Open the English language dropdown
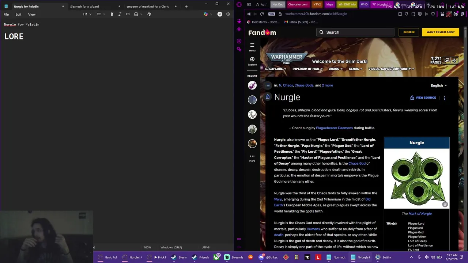The image size is (468, 263). (439, 85)
